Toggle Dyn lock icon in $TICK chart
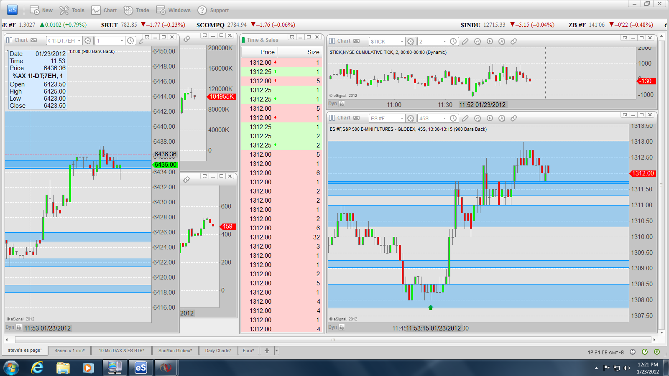 (342, 104)
